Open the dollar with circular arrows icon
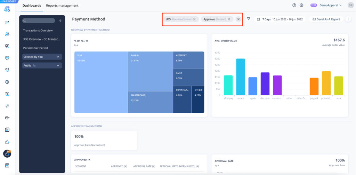The image size is (356, 175). coord(7,94)
